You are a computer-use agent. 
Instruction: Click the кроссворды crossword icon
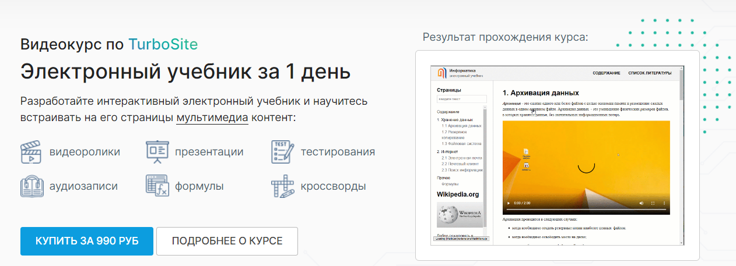click(282, 186)
